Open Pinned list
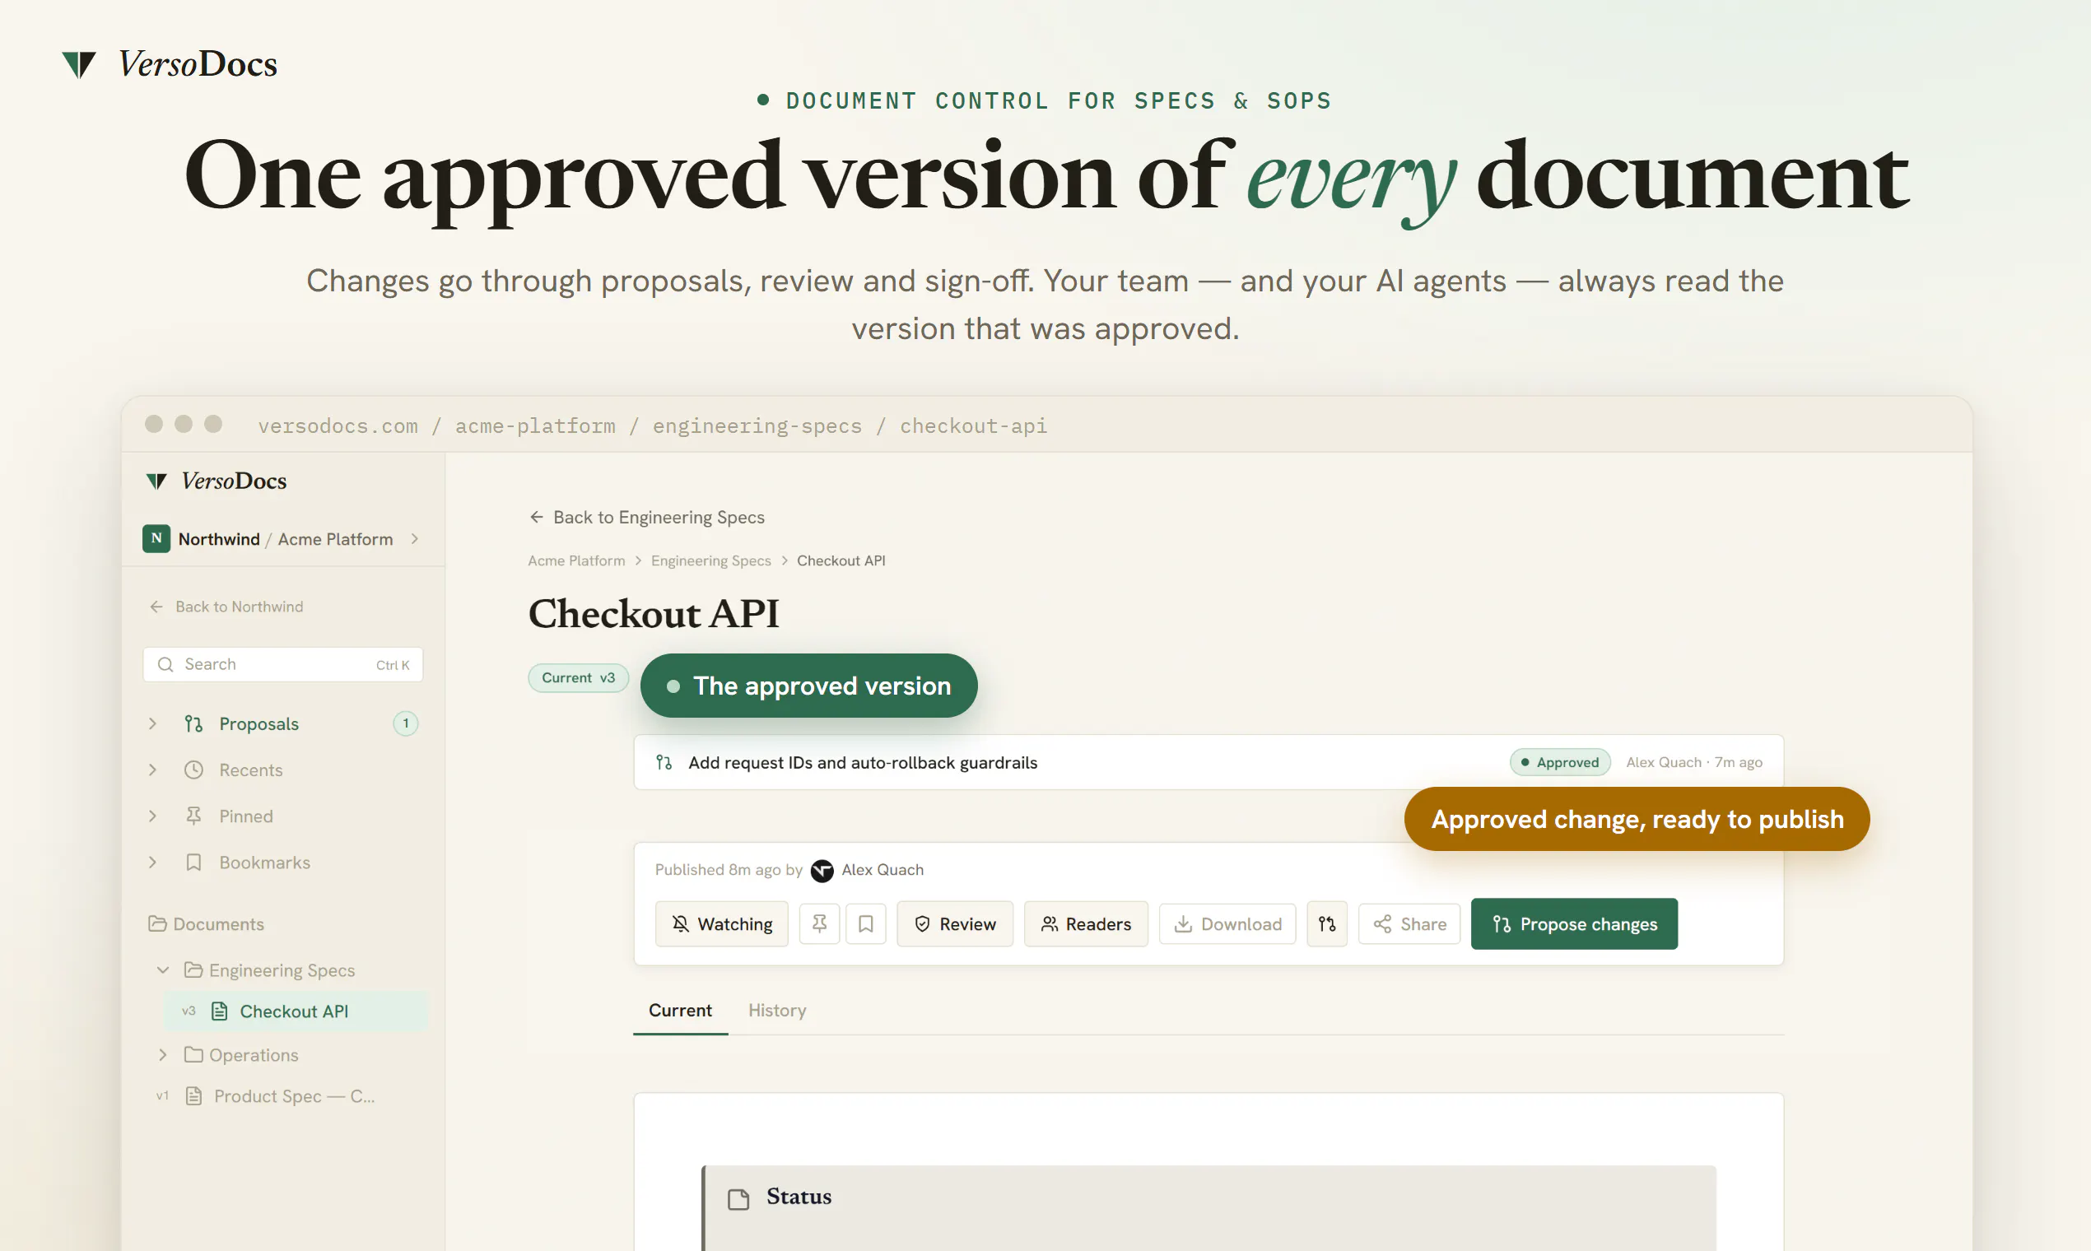 [x=245, y=816]
